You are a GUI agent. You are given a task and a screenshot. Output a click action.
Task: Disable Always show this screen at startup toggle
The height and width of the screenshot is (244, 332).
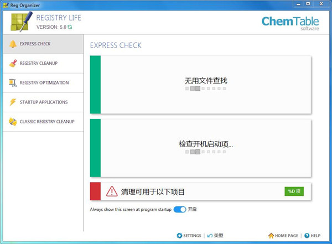[180, 210]
